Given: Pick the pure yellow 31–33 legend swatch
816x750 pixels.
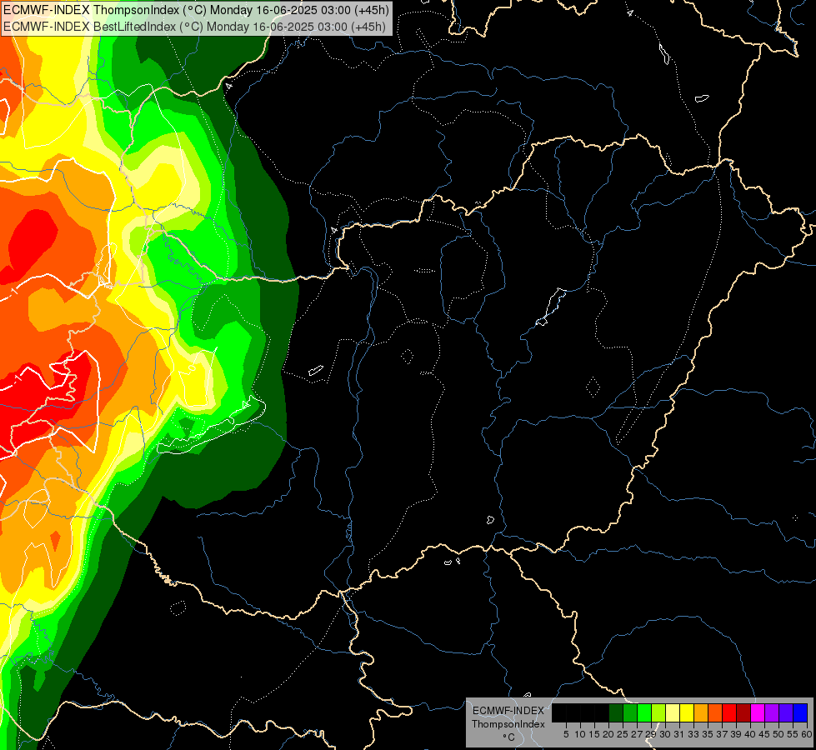Looking at the screenshot, I should coord(687,712).
